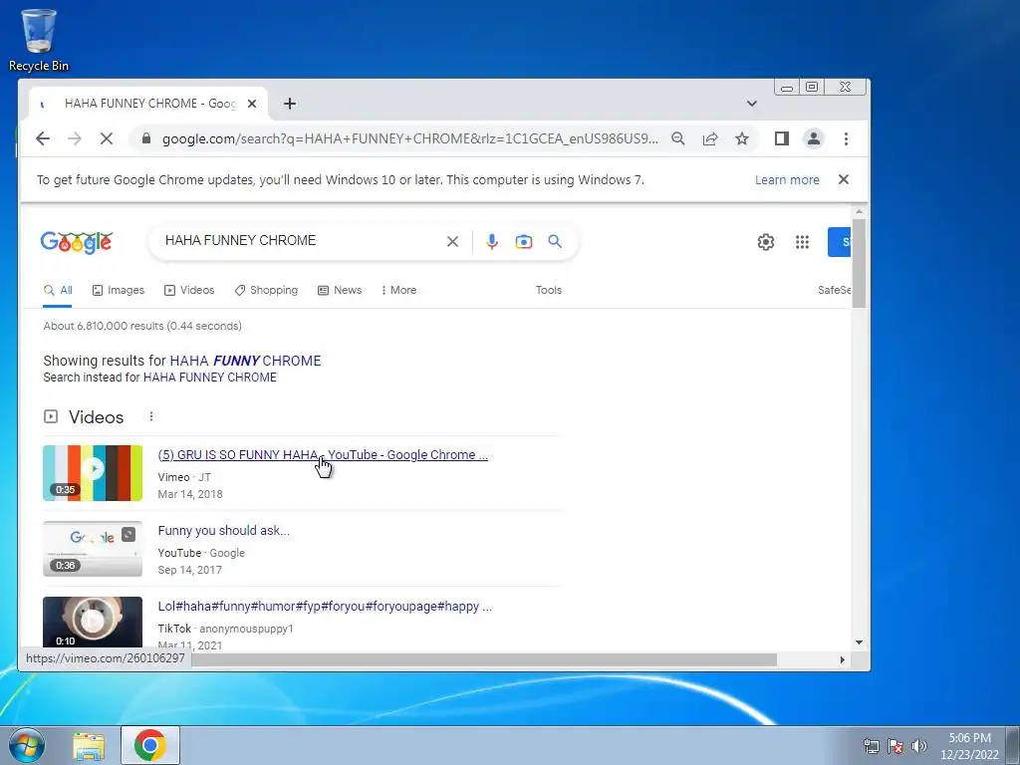This screenshot has height=765, width=1020.
Task: Open Action Center flag icon
Action: click(895, 746)
